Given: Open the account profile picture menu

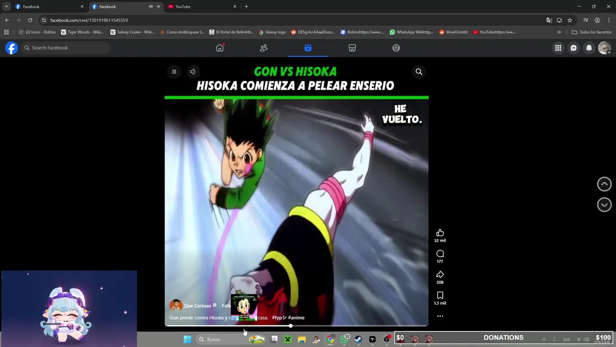Looking at the screenshot, I should tap(604, 48).
